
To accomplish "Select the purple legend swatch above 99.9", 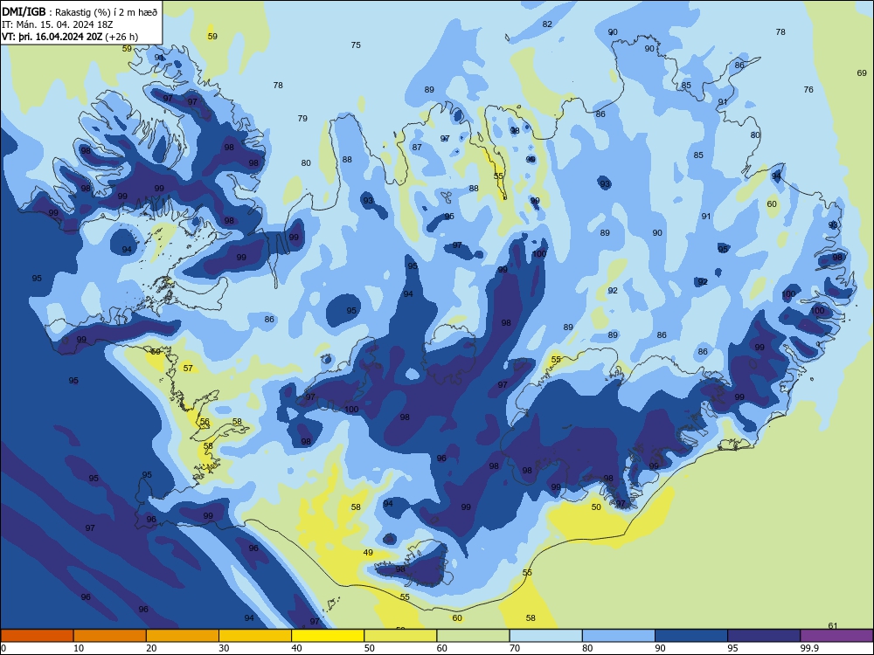I will [837, 636].
